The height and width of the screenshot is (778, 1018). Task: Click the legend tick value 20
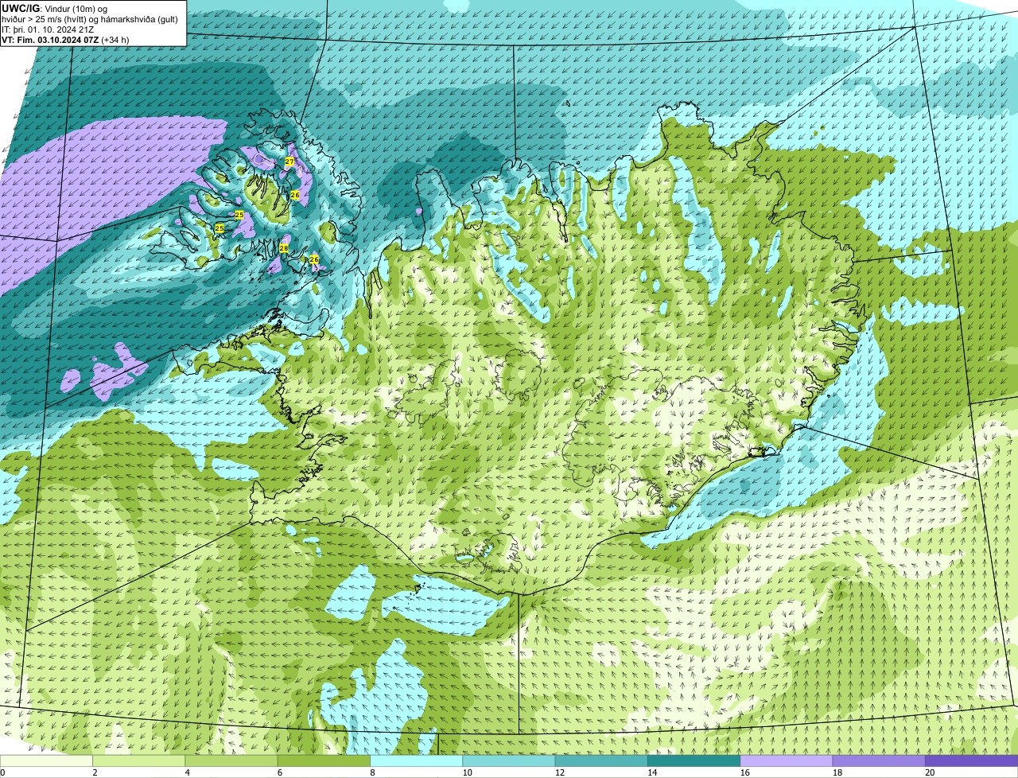pyautogui.click(x=930, y=772)
